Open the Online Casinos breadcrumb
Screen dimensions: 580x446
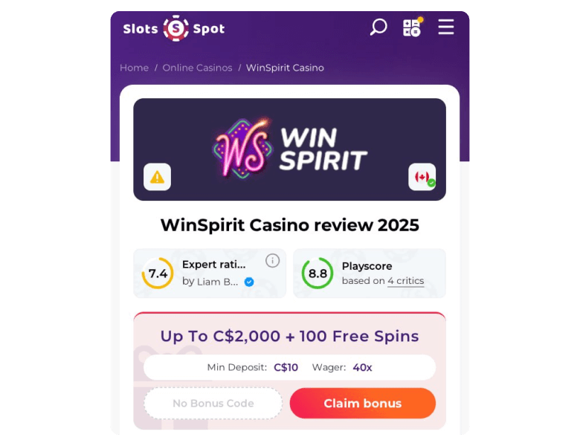[x=197, y=68]
